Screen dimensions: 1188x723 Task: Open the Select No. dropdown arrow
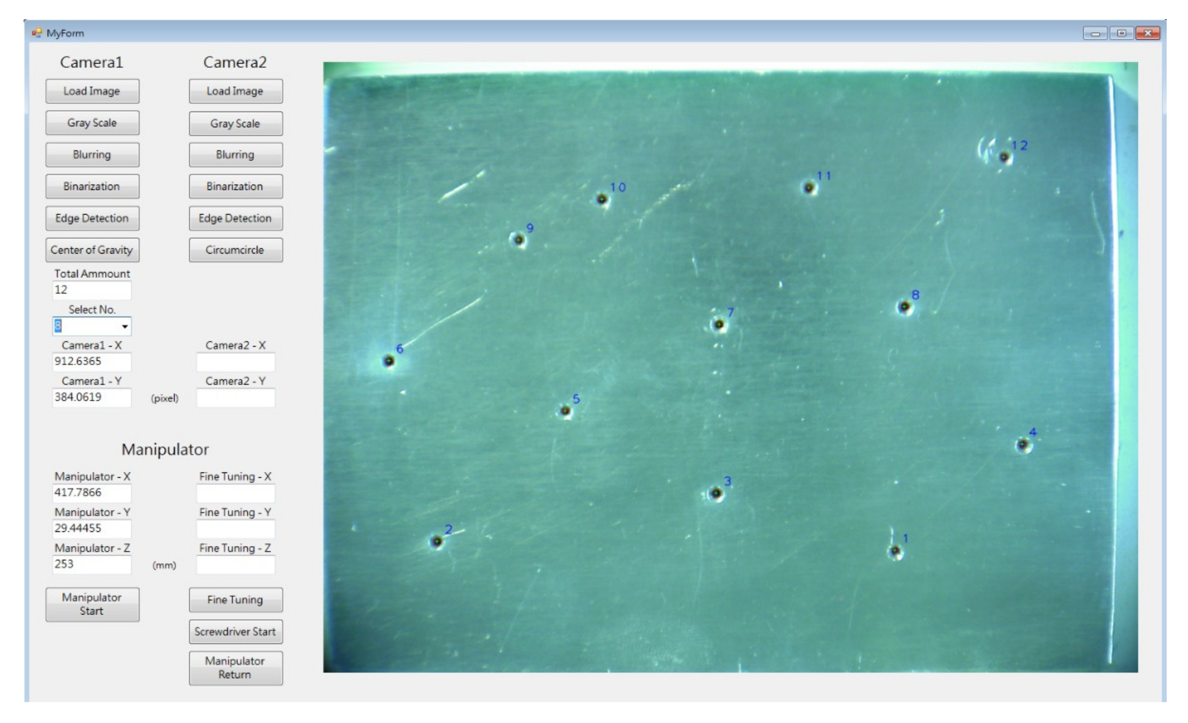(125, 327)
